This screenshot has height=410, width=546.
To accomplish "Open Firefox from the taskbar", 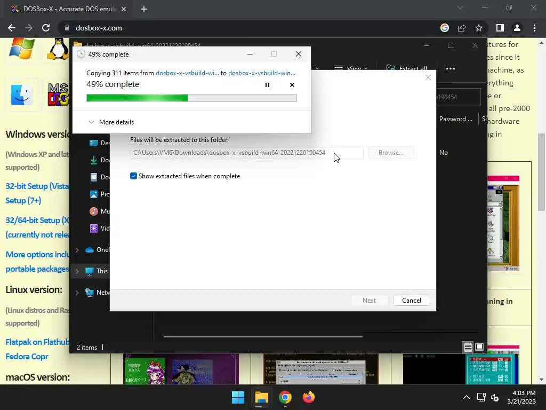I will (x=309, y=397).
